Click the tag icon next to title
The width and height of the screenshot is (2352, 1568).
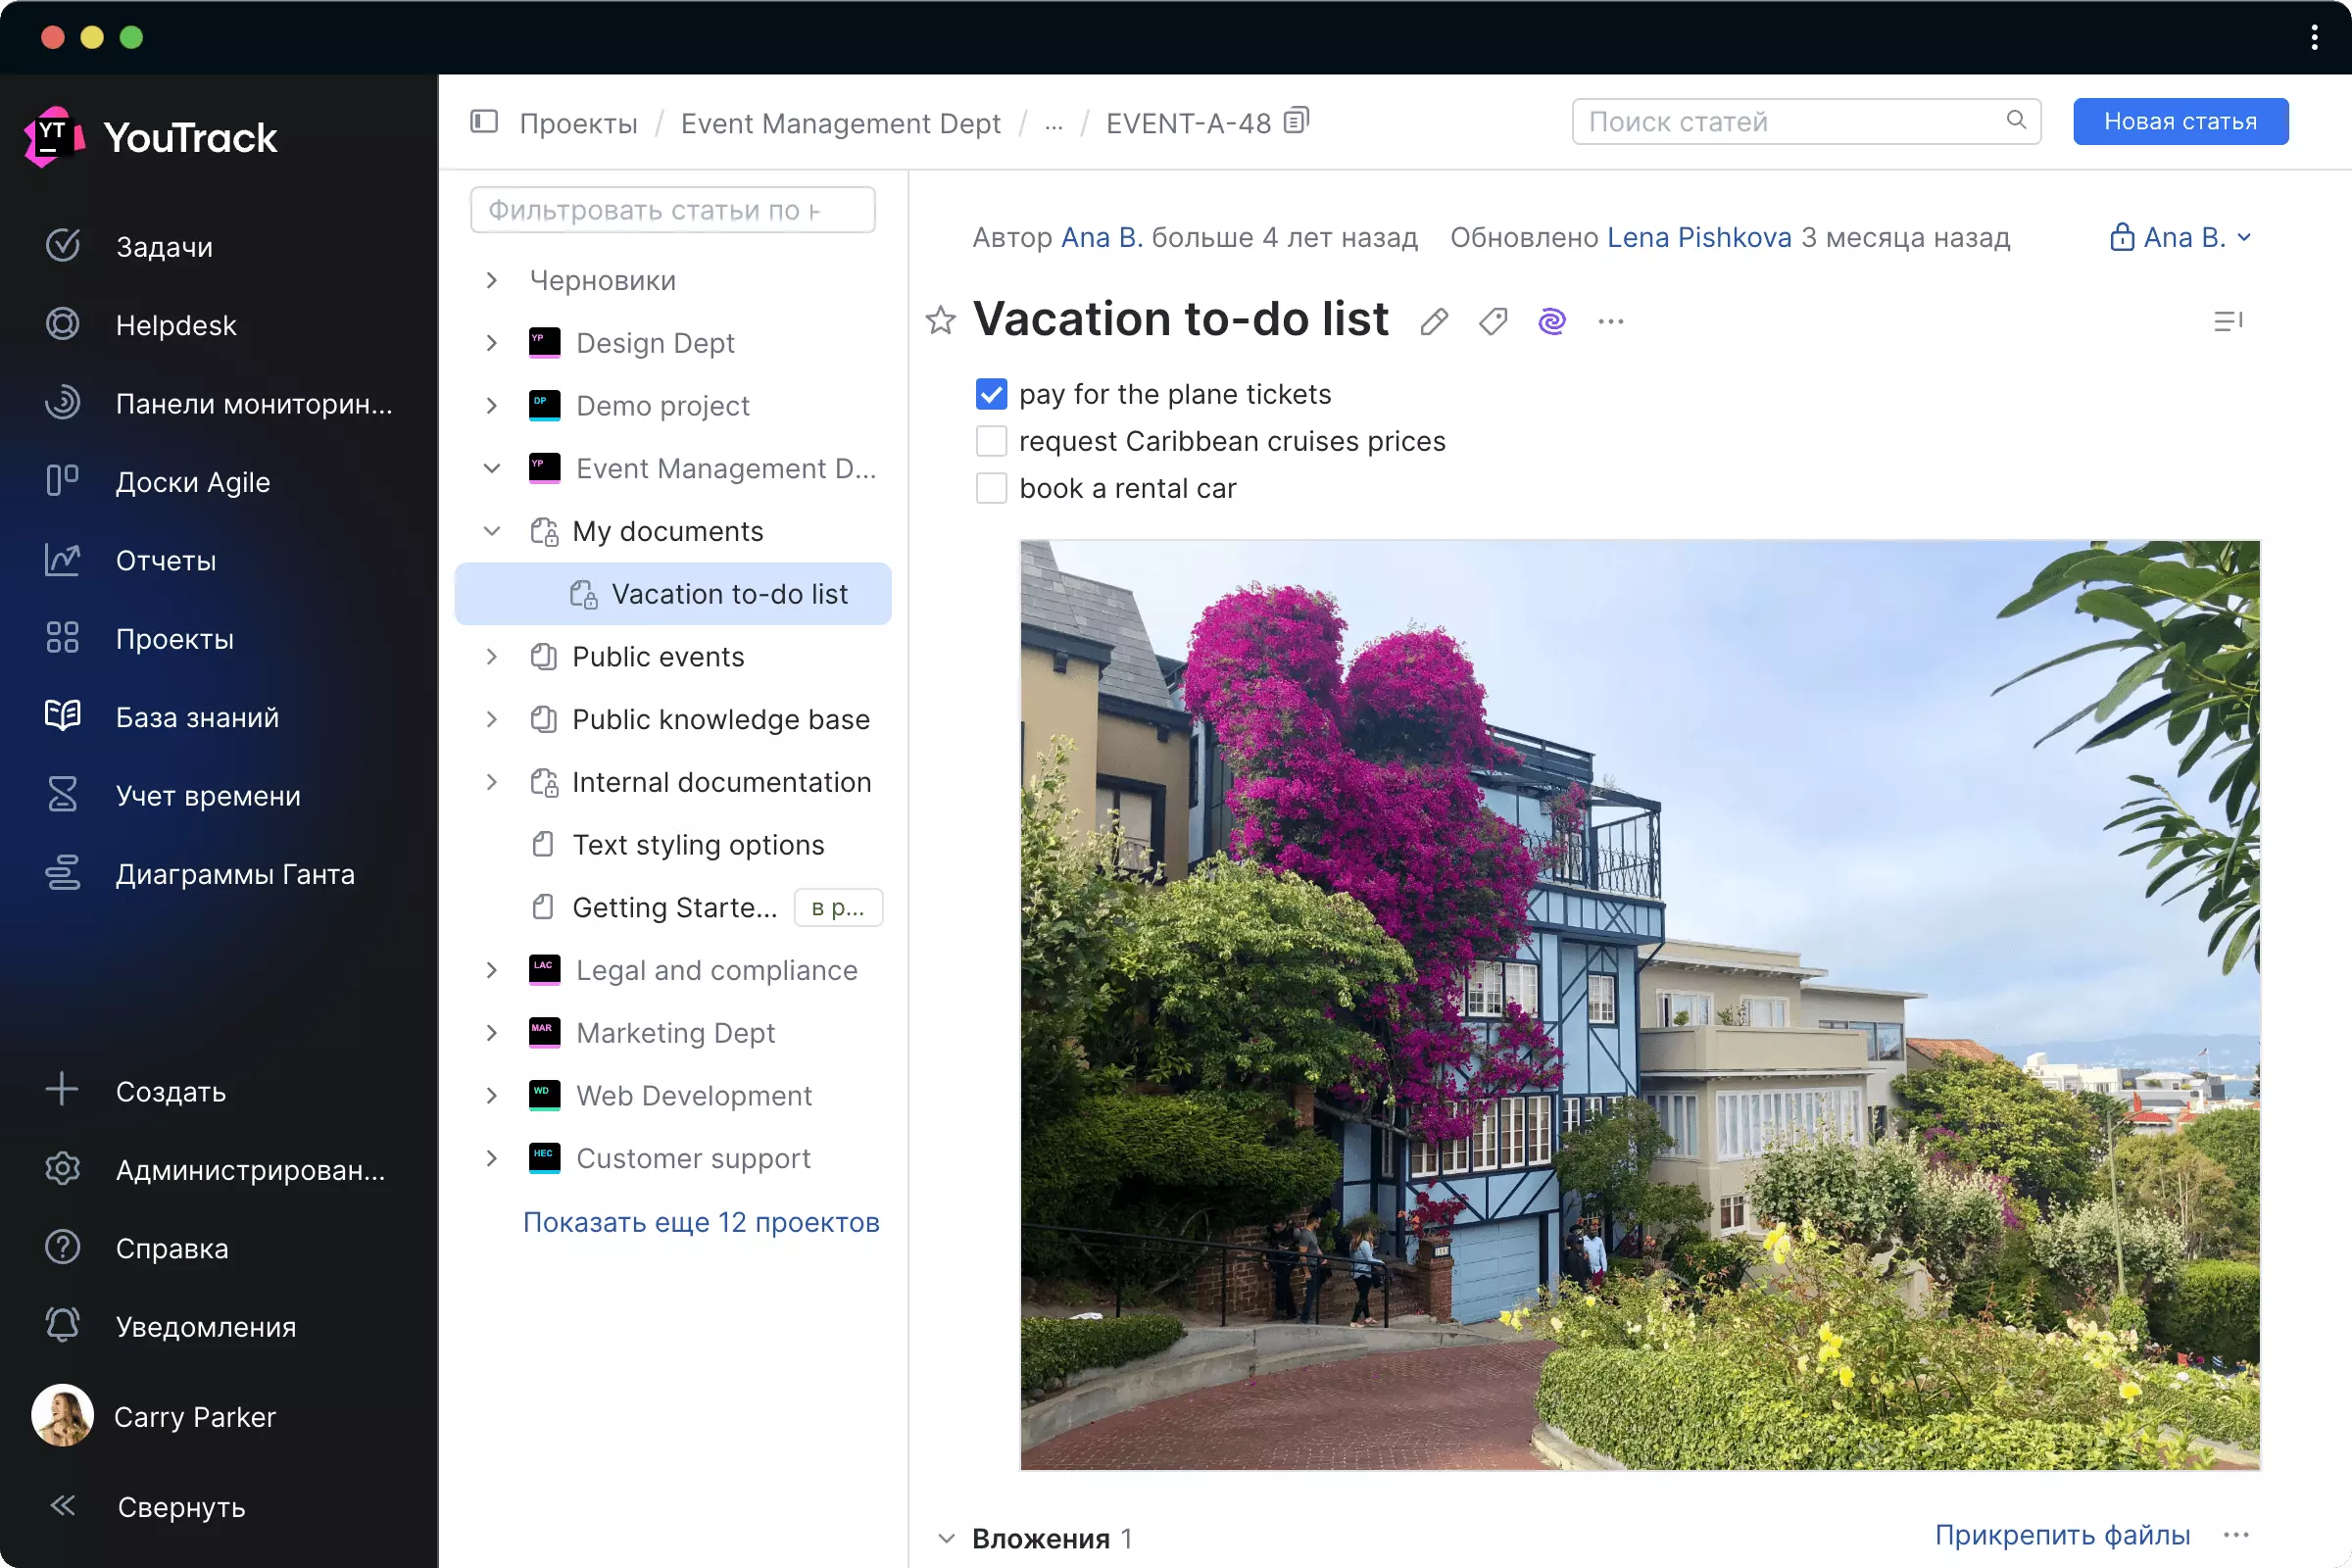coord(1492,321)
